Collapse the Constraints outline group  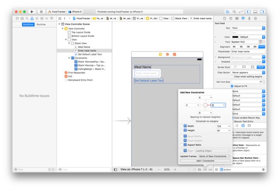click(69, 58)
